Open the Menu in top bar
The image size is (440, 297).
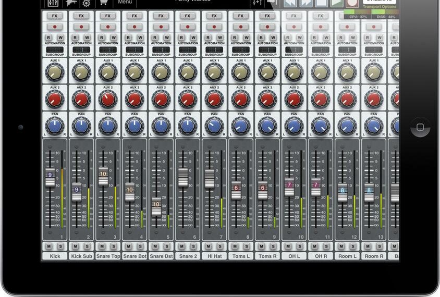coord(125,3)
